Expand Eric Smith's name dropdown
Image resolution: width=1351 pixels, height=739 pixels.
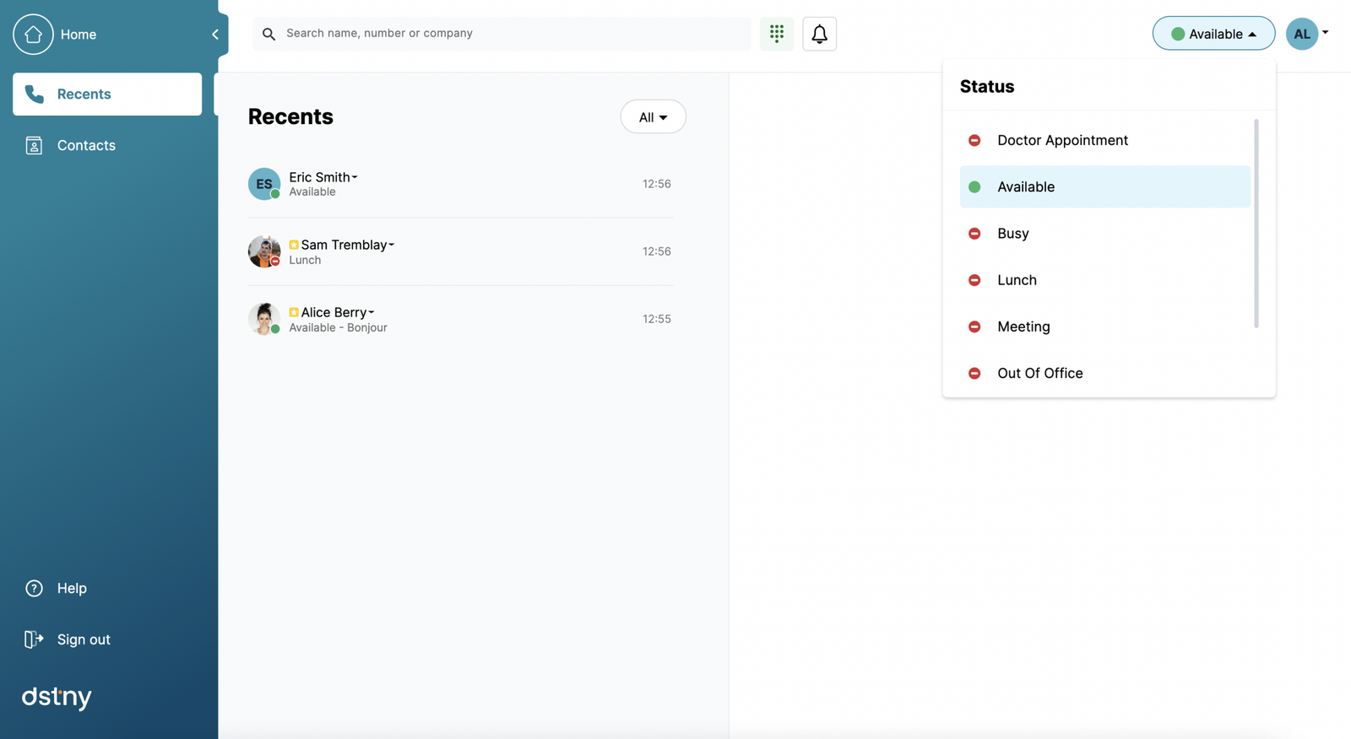[355, 177]
